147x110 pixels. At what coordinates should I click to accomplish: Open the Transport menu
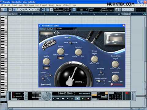tap(43, 5)
